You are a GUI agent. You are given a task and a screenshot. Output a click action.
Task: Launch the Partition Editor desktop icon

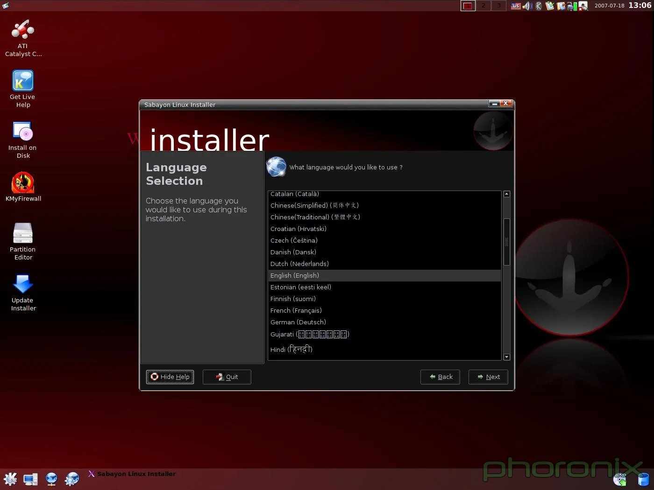click(23, 234)
